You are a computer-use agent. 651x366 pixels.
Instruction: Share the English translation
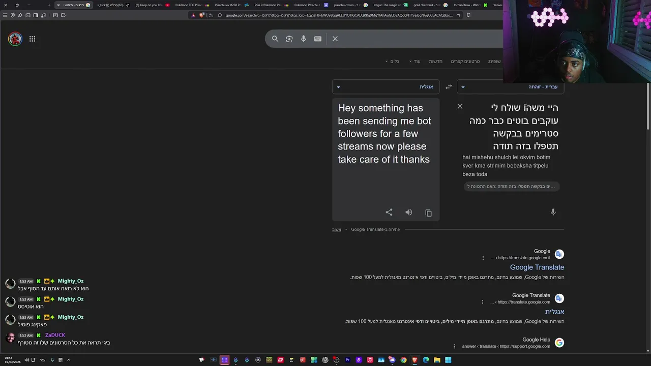point(389,212)
